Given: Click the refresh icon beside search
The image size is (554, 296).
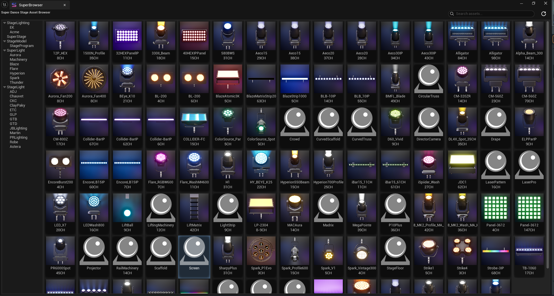Looking at the screenshot, I should click(x=543, y=14).
